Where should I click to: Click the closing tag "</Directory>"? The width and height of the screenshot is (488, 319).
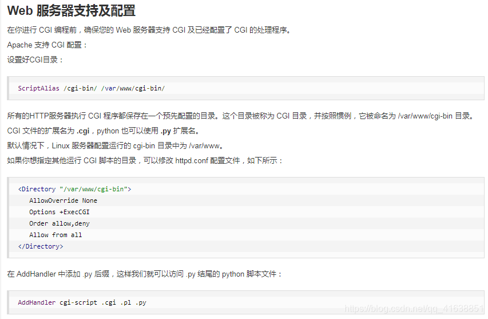[41, 246]
